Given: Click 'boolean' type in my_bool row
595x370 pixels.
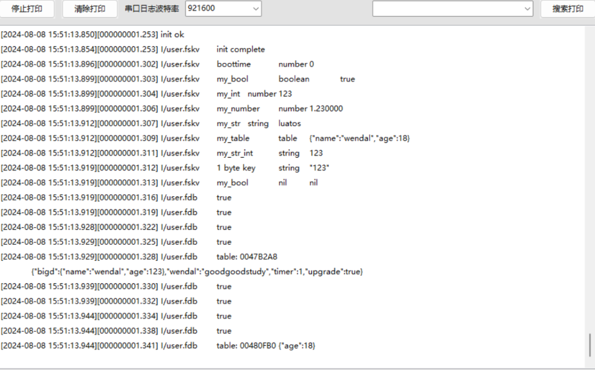Looking at the screenshot, I should (294, 79).
